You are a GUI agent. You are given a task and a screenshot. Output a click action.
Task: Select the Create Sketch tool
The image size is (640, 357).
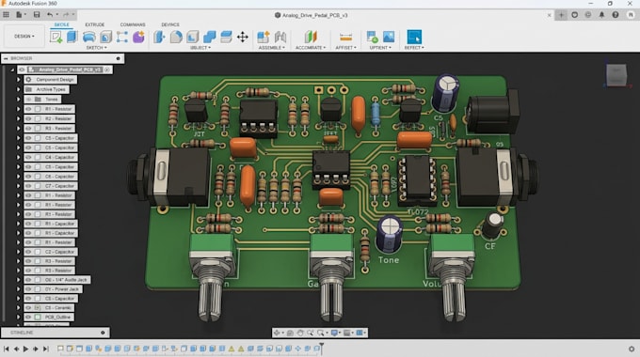pyautogui.click(x=56, y=37)
